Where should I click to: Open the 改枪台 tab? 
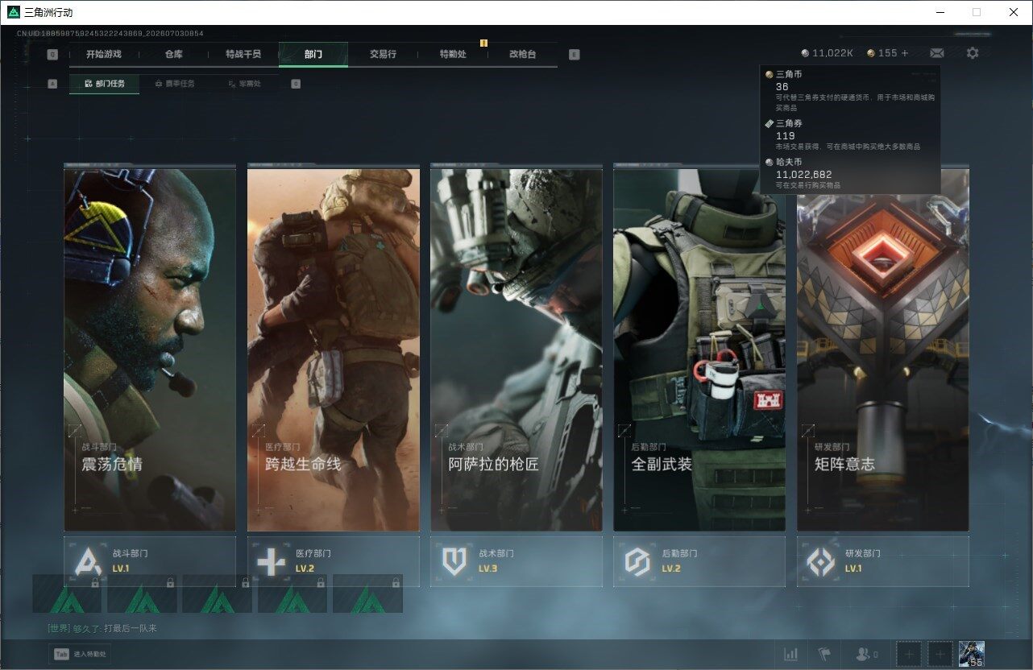click(x=522, y=54)
